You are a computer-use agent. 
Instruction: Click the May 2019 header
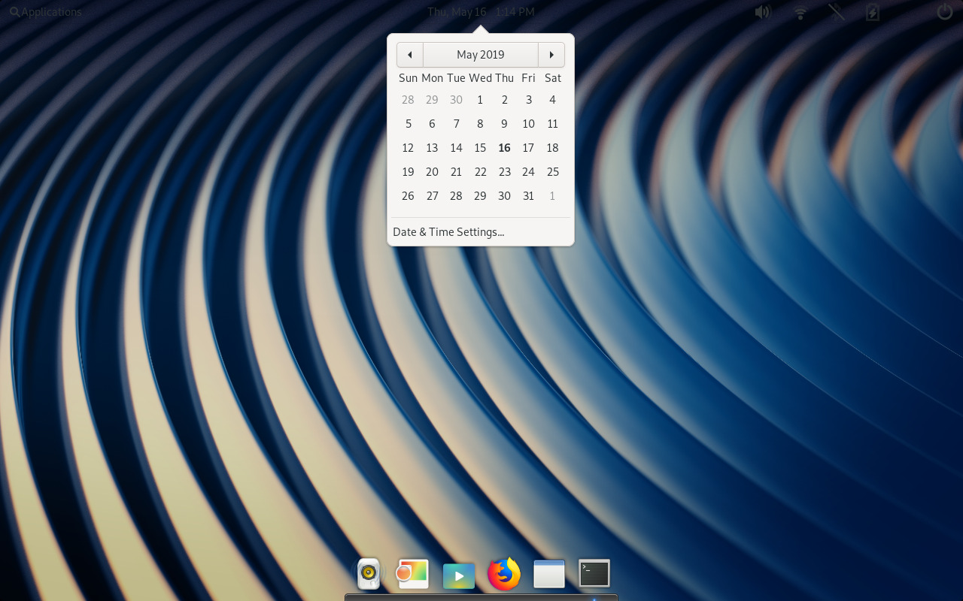coord(480,54)
